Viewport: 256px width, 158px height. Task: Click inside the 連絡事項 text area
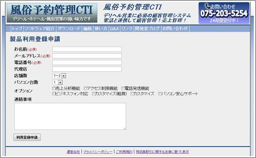pos(70,116)
